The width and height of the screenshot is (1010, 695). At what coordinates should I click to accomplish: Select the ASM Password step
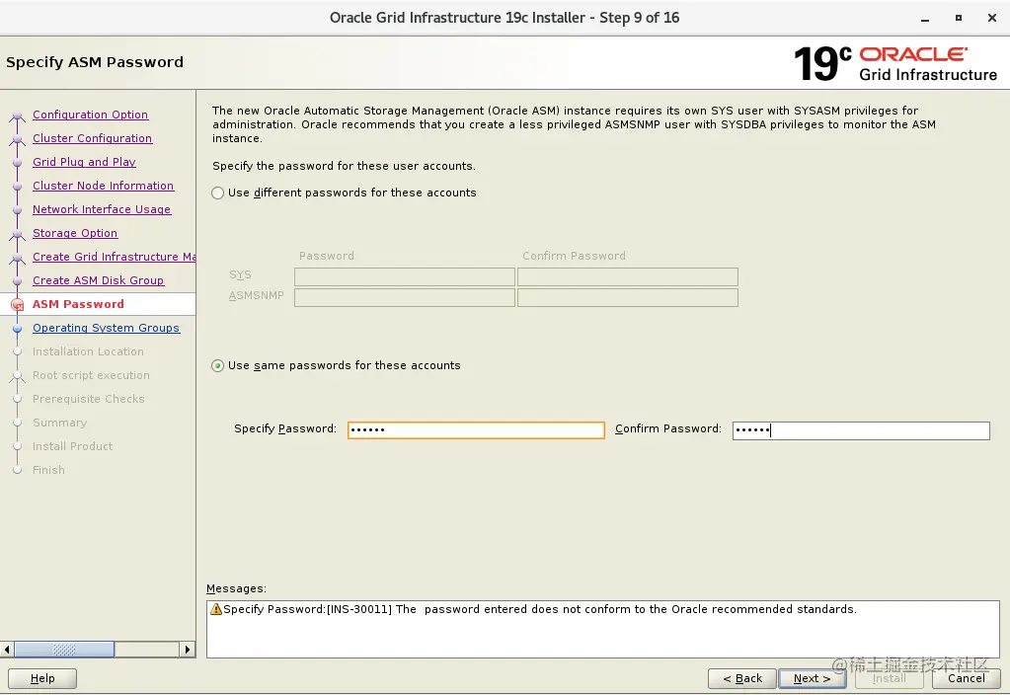click(78, 304)
